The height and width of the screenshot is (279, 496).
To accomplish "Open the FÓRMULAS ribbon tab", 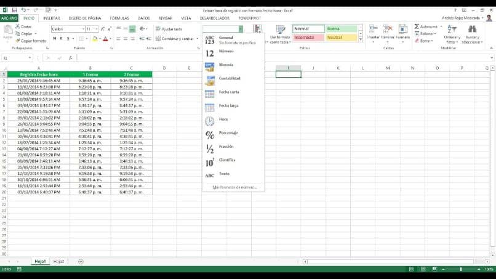I will [x=119, y=18].
